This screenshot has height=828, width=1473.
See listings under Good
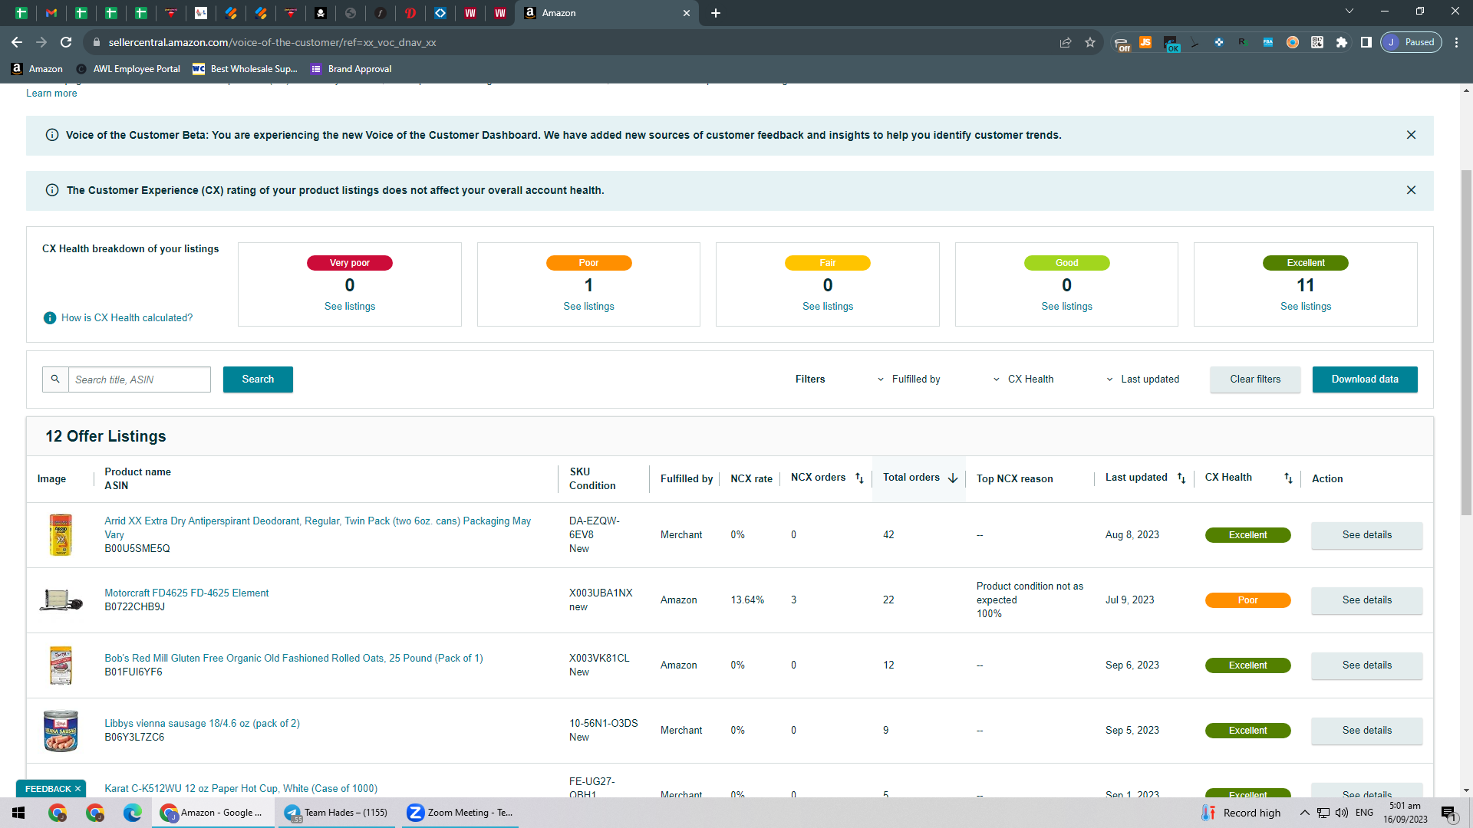pos(1066,306)
